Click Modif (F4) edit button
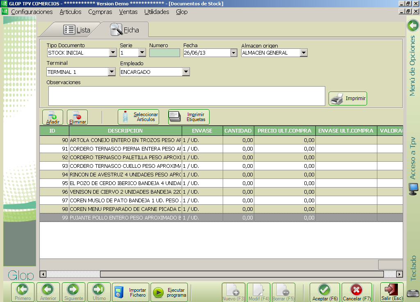 [x=258, y=292]
